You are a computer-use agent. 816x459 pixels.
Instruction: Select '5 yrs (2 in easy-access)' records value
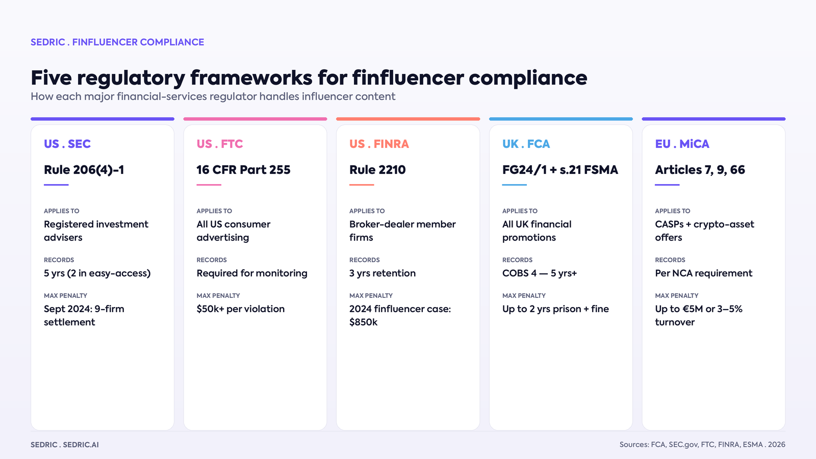[97, 273]
